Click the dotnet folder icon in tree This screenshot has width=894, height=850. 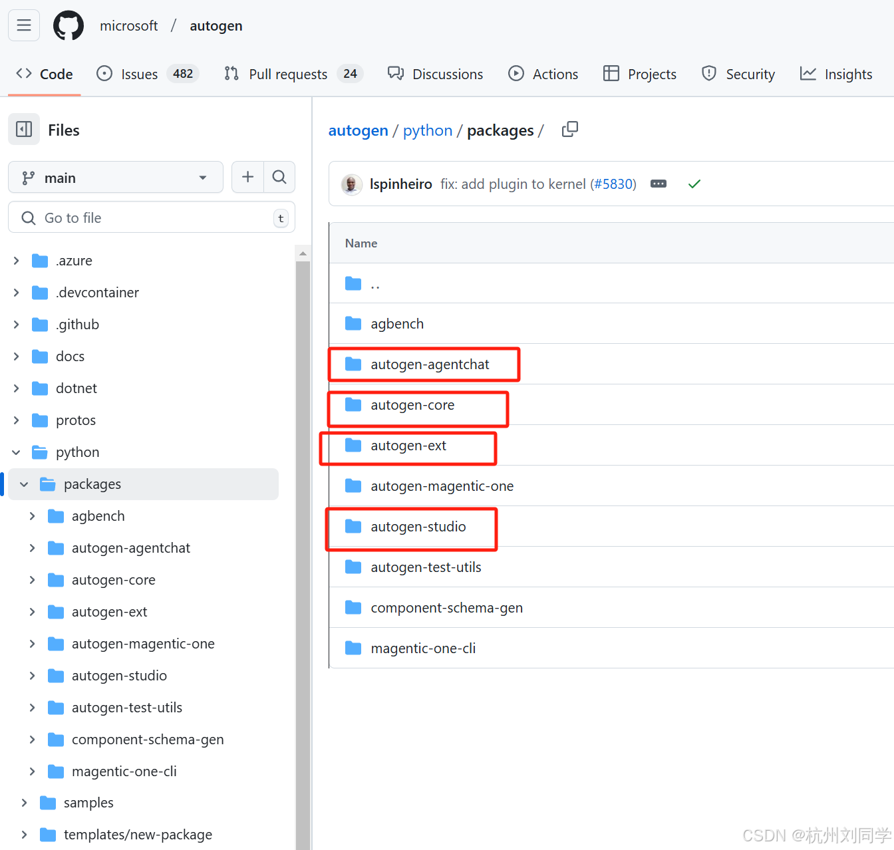pos(40,388)
